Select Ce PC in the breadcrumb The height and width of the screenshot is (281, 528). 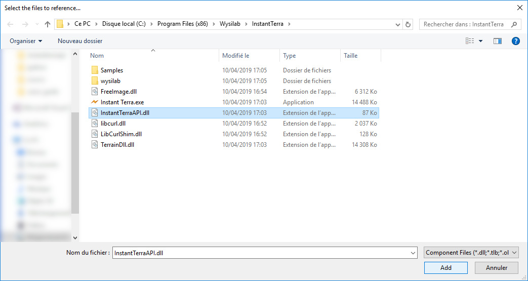[x=83, y=24]
